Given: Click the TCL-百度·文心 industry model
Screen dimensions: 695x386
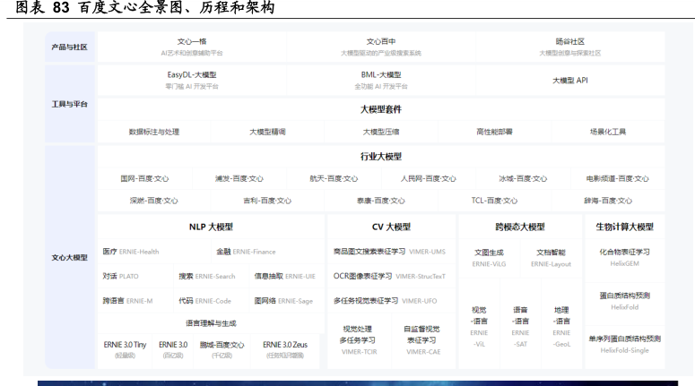Looking at the screenshot, I should (495, 201).
